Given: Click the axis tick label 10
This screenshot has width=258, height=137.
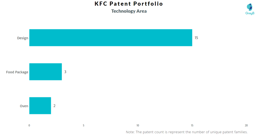Looking at the screenshot, I should pos(138,125).
